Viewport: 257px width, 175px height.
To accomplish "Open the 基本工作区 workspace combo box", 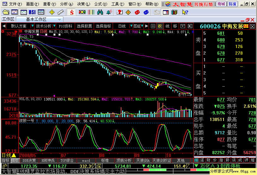I will pos(39,19).
